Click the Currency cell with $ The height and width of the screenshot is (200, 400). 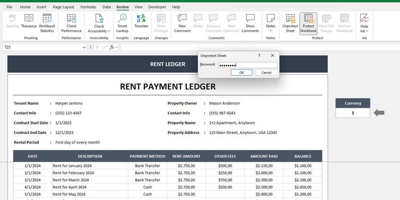coord(353,113)
